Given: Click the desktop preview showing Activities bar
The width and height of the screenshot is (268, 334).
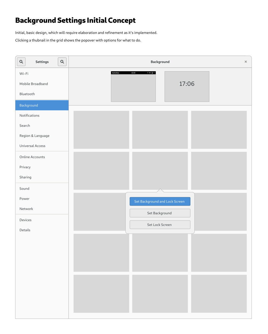Looking at the screenshot, I should (x=133, y=87).
